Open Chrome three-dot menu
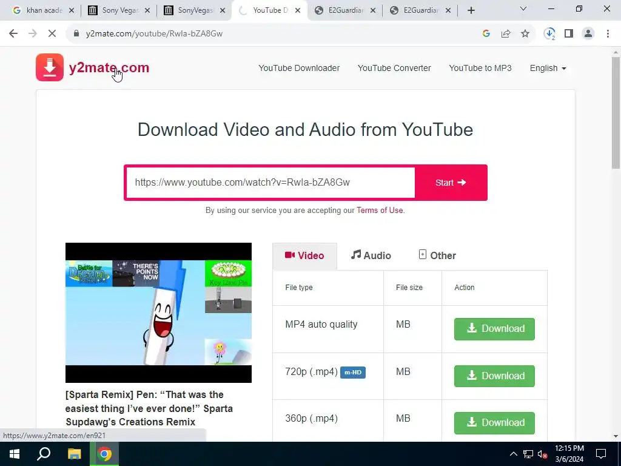 pos(608,34)
